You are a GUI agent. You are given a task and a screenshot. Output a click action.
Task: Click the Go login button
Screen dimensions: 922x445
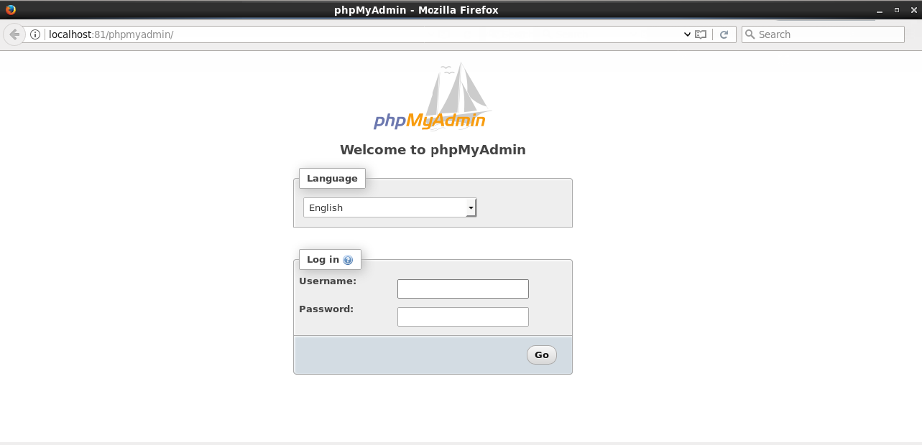(542, 355)
